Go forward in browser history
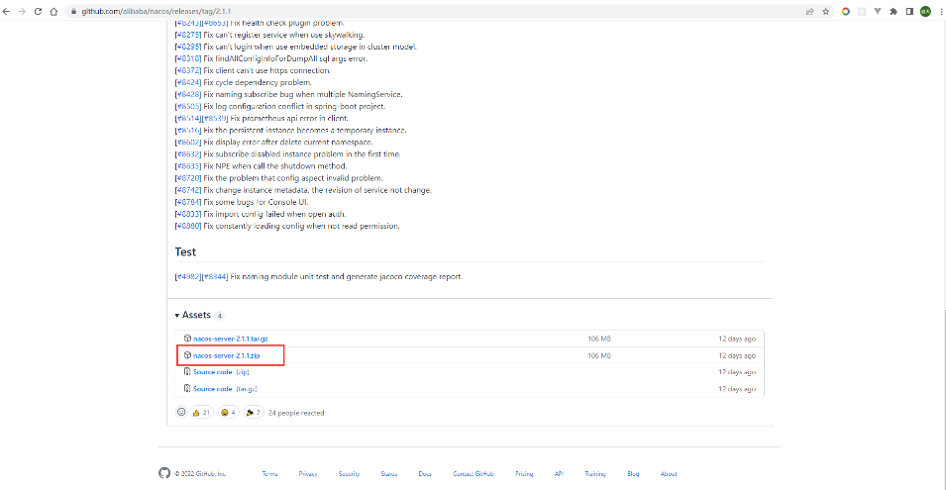The width and height of the screenshot is (946, 490). pyautogui.click(x=23, y=12)
